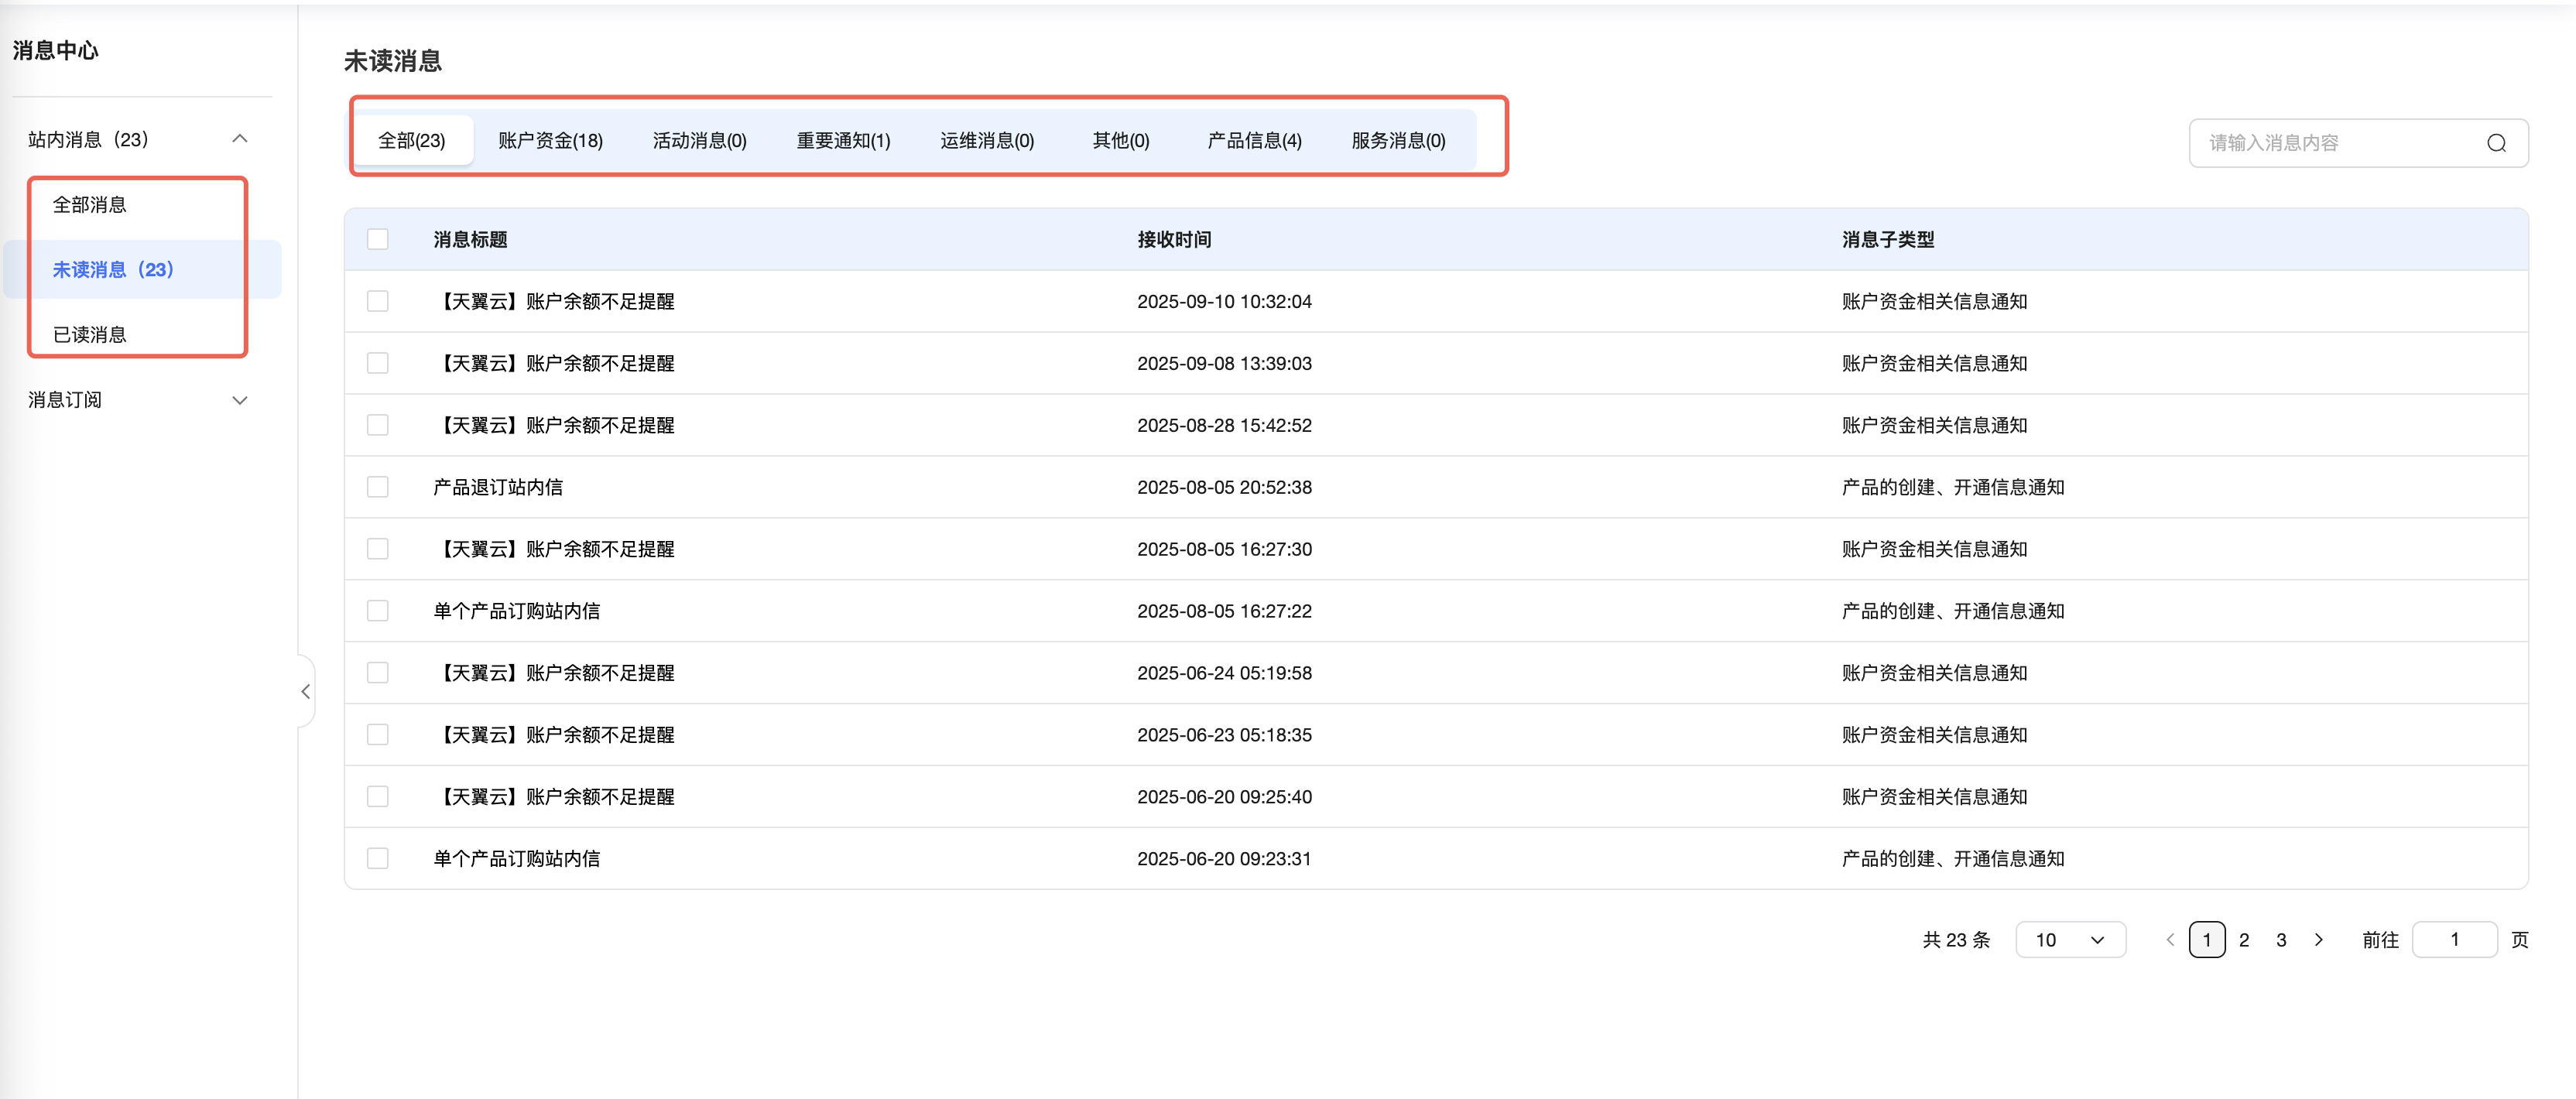Open 全部消息 in sidebar
The height and width of the screenshot is (1099, 2576).
[x=90, y=205]
